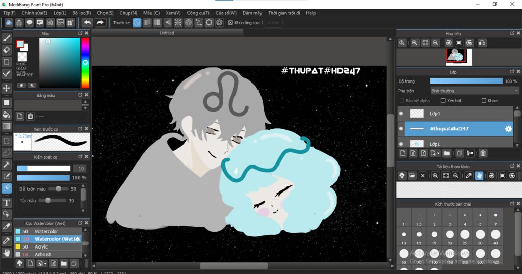Viewport: 522px width, 274px height.
Task: Enable the cross-hatch grid ruler
Action: 158,22
